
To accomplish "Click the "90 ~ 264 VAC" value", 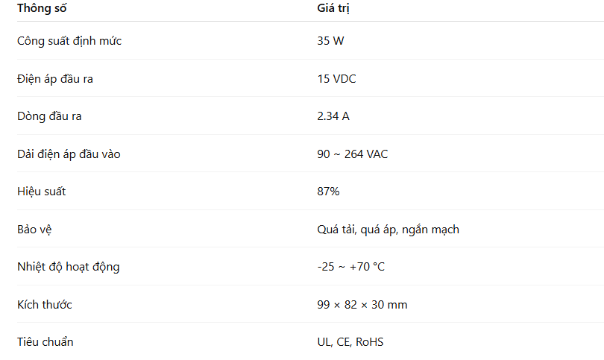I will (x=352, y=154).
